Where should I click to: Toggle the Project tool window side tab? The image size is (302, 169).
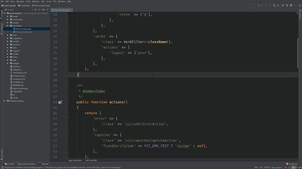tap(2, 15)
